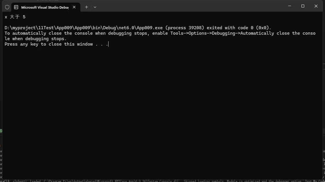Click the 'x 大于 5' output line

click(x=15, y=17)
